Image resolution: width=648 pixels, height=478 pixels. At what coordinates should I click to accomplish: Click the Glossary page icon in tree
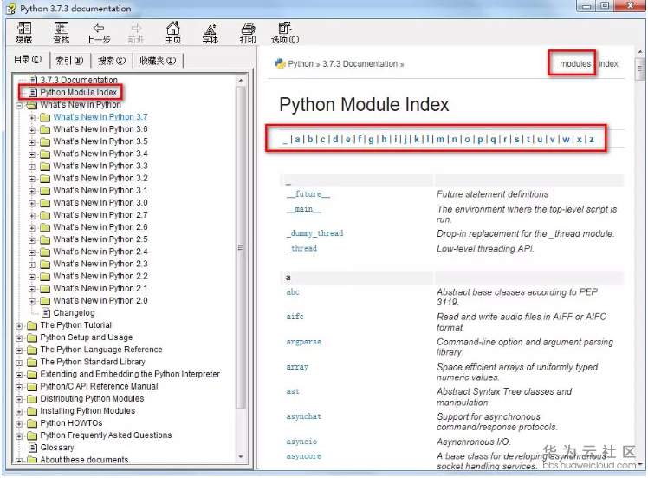pyautogui.click(x=33, y=448)
